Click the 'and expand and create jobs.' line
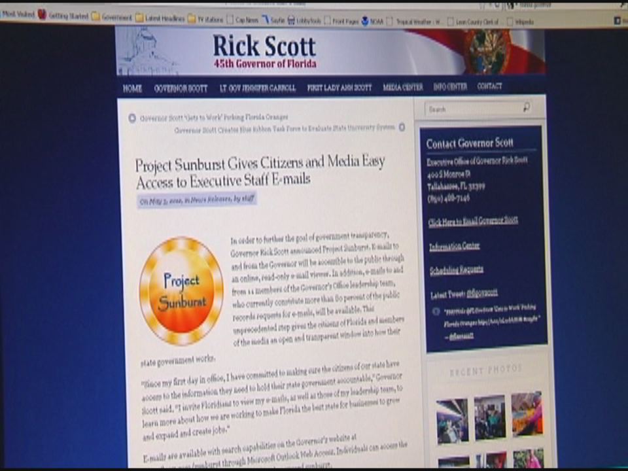The width and height of the screenshot is (628, 471). [x=186, y=433]
